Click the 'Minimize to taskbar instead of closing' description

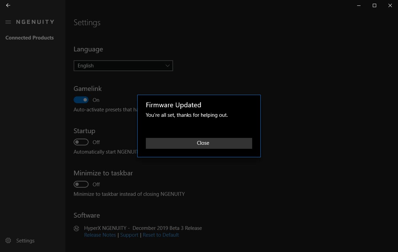coord(129,194)
